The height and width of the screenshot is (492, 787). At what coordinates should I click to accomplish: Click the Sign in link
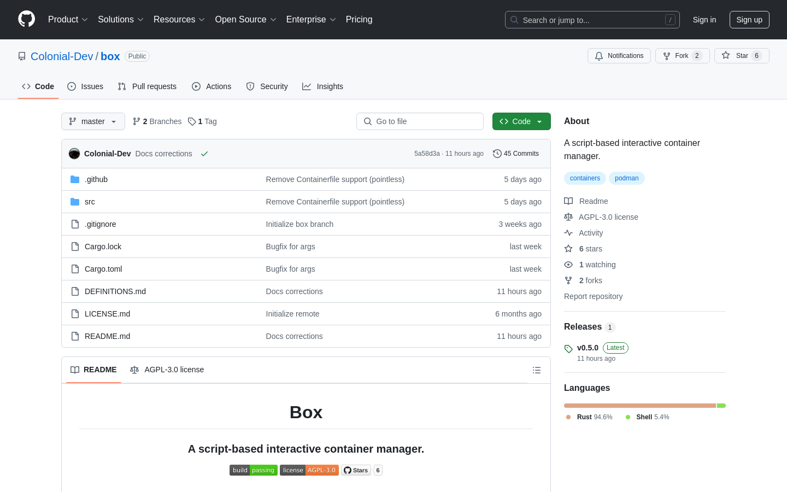[x=704, y=20]
